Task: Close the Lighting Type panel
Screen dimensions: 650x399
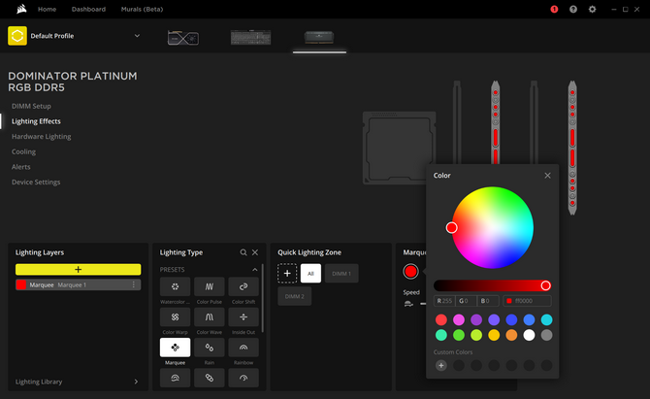Action: (255, 252)
